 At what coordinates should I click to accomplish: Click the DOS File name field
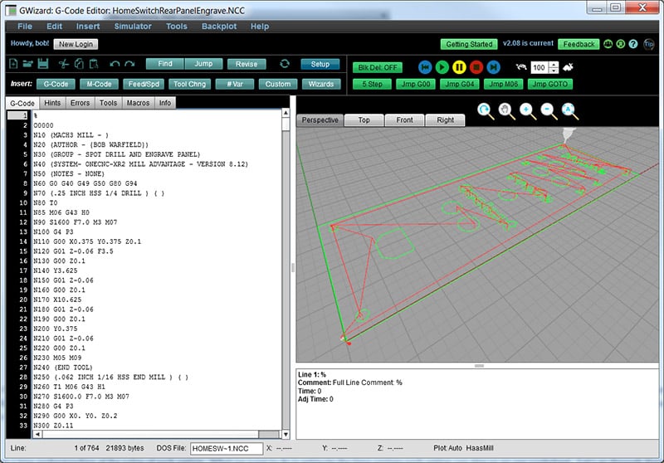(227, 448)
